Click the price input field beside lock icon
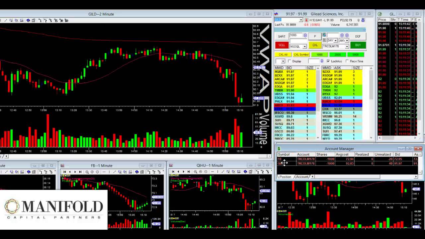The image size is (425, 239). (x=333, y=35)
